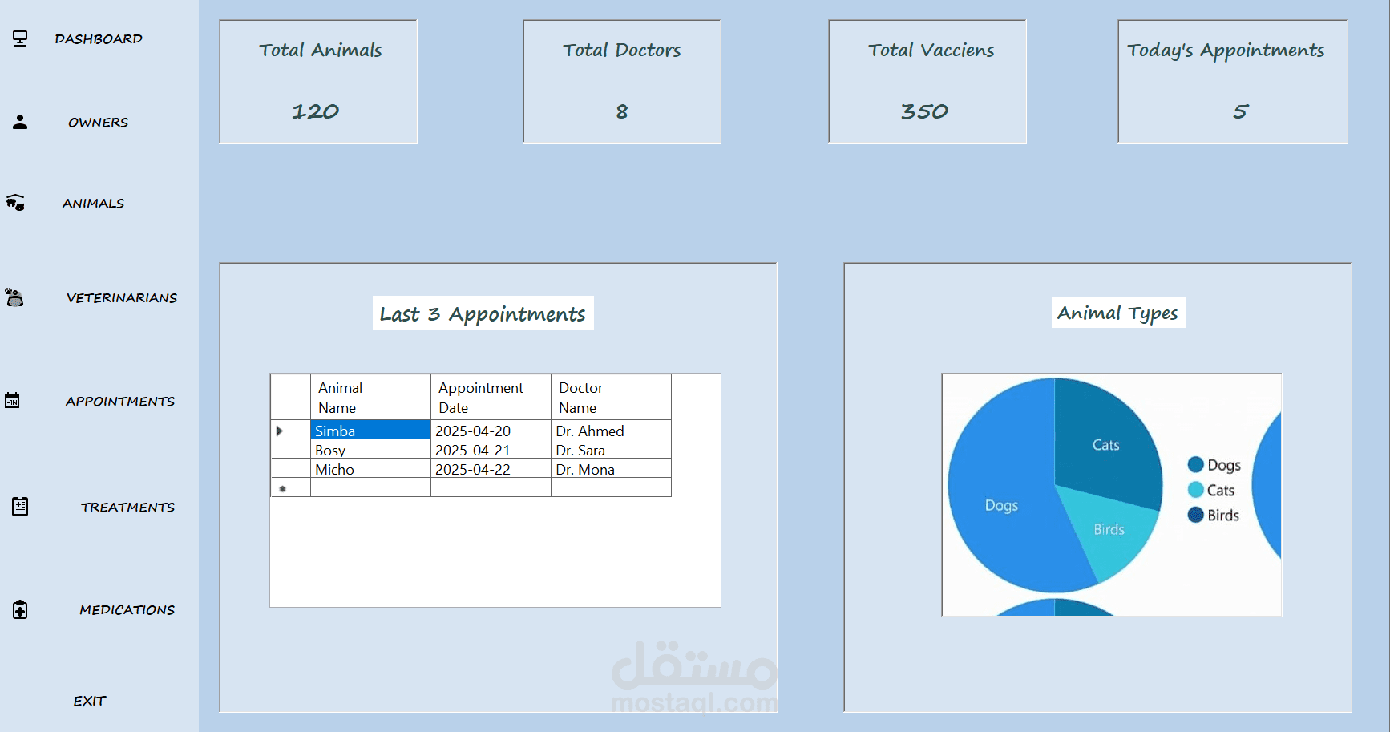The width and height of the screenshot is (1390, 732).
Task: Select the Bosy cell
Action: 370,450
